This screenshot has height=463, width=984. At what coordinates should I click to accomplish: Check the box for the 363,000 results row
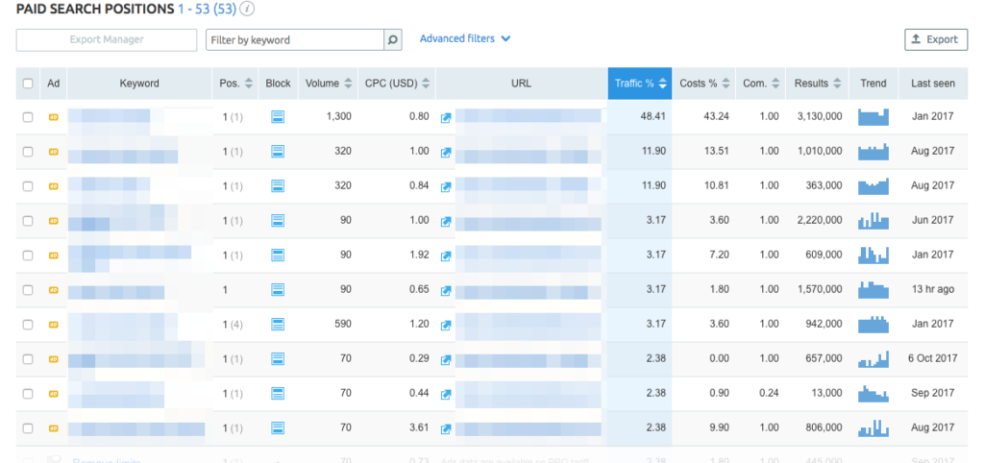(28, 185)
